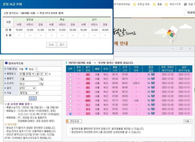
Task: Click the 편성정보 icon in train 011 row
Action: [x=151, y=105]
